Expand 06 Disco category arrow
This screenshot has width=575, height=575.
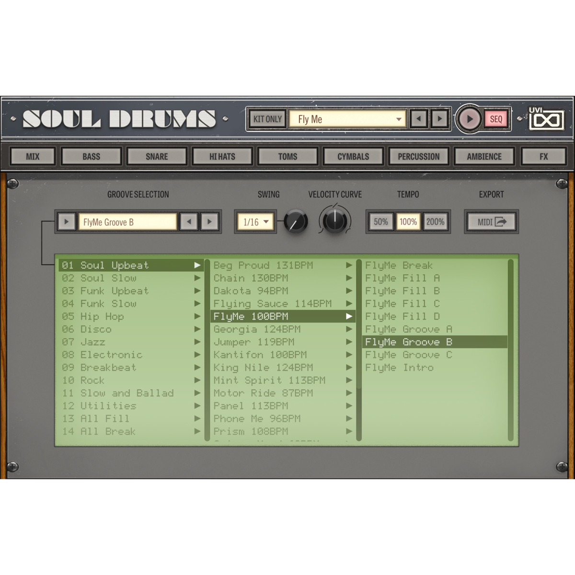coord(197,329)
